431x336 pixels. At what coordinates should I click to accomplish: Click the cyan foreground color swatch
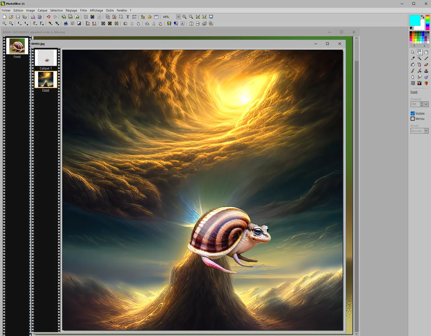coord(415,20)
